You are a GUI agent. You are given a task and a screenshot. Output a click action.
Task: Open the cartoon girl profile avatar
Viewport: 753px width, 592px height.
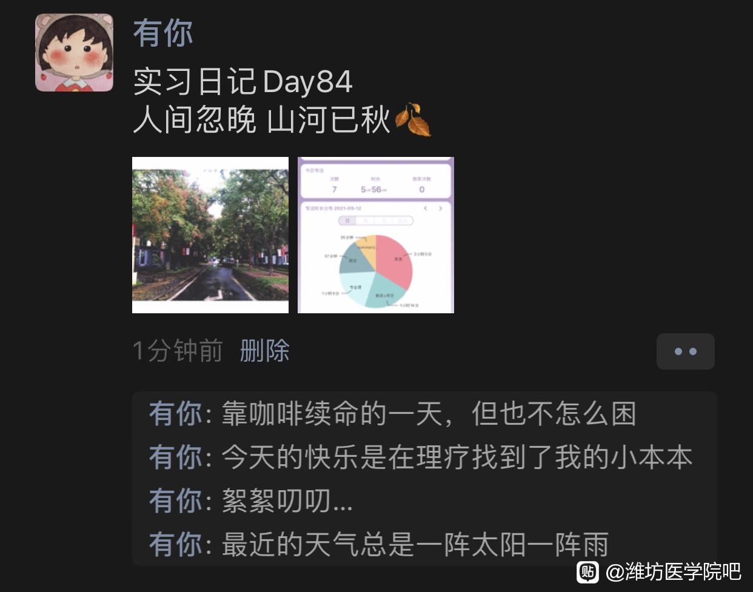(x=75, y=53)
